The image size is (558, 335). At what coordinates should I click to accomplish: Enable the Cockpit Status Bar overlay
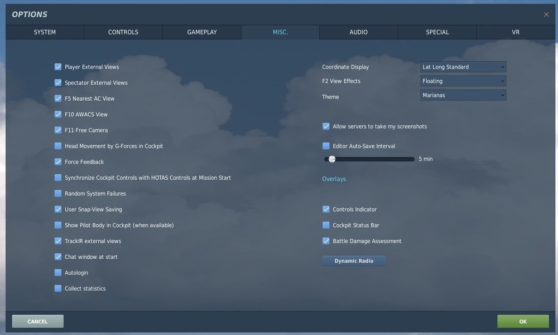pos(326,225)
